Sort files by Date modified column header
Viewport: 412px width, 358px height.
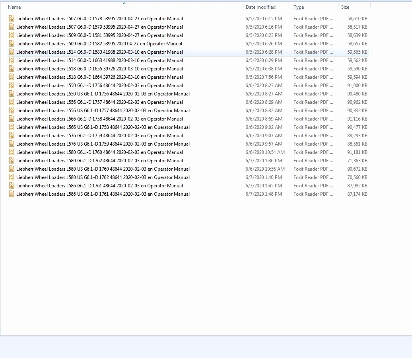point(260,7)
